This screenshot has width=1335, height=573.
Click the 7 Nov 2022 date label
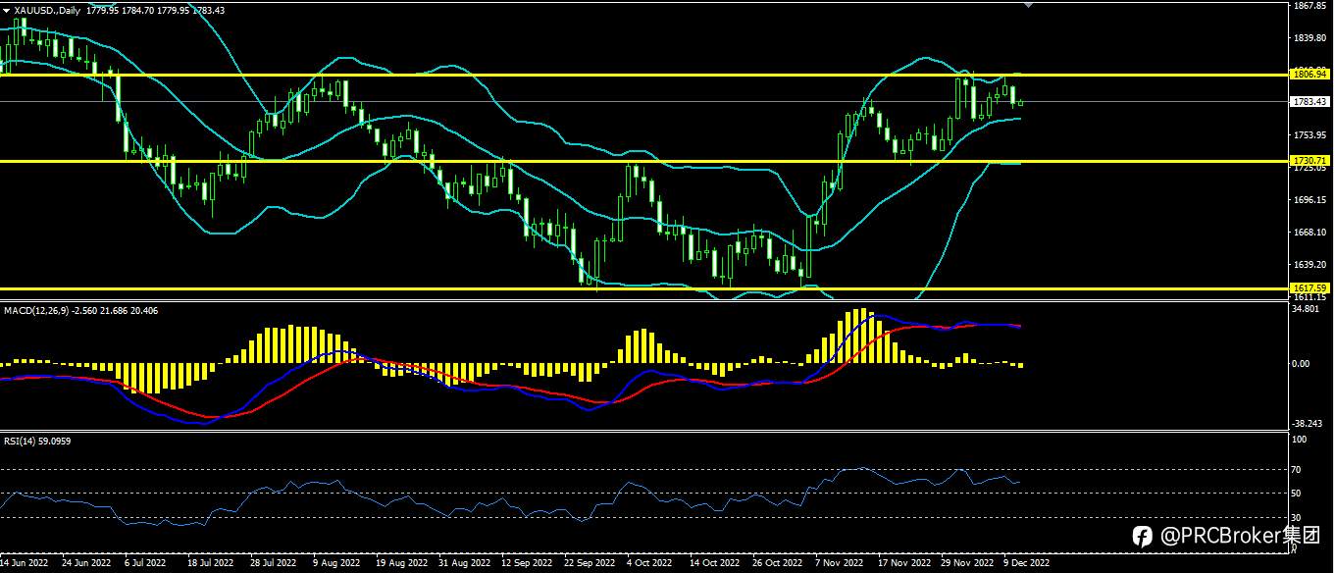[840, 564]
